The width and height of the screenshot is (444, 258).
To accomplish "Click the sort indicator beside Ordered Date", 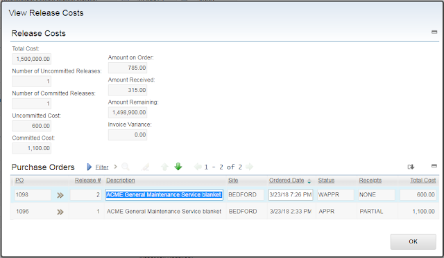I will click(x=309, y=181).
